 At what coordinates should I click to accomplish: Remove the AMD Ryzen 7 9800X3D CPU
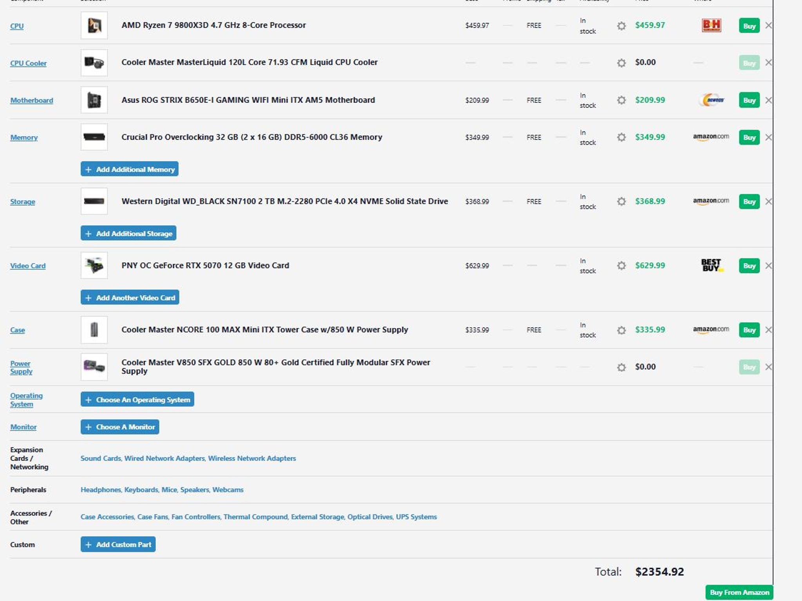pyautogui.click(x=768, y=25)
